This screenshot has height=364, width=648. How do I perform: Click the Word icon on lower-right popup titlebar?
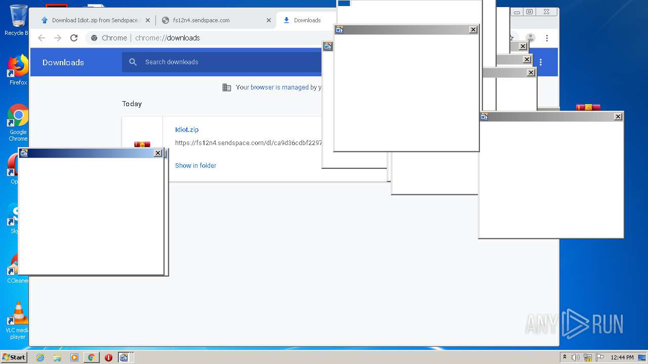click(484, 117)
